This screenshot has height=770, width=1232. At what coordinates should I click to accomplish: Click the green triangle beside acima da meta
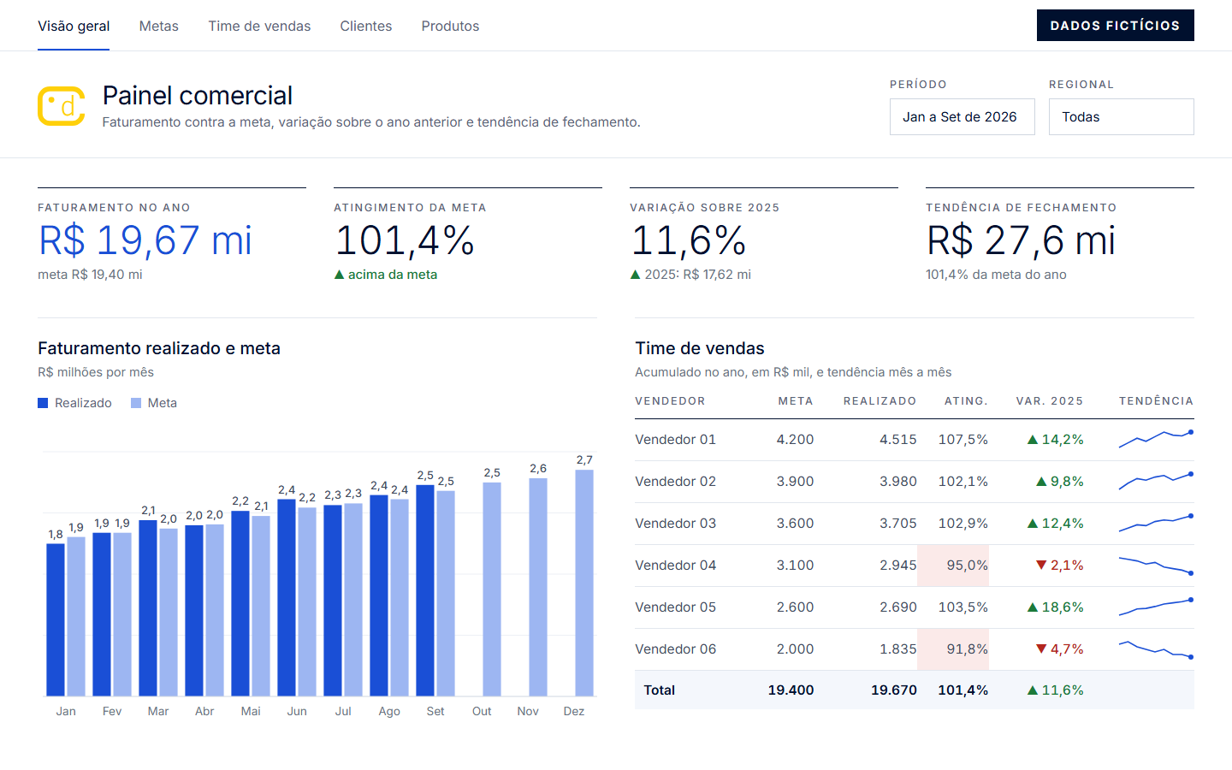(339, 275)
